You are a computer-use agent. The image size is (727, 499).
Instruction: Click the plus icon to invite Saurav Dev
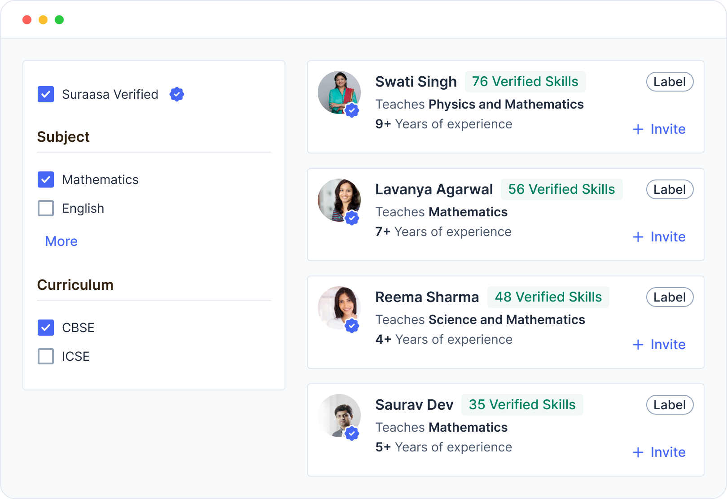tap(638, 452)
